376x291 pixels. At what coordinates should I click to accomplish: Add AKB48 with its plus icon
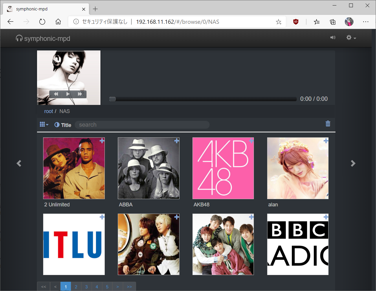click(251, 141)
